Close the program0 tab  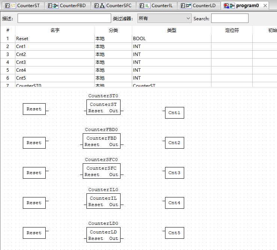pos(265,6)
